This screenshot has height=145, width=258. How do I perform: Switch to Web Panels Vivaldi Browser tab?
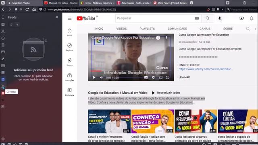(170, 3)
